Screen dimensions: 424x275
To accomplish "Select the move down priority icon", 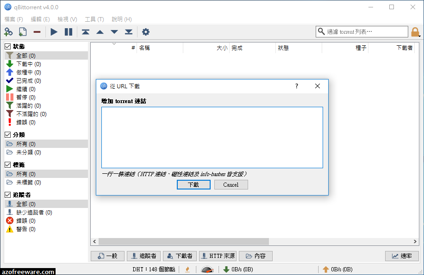I will [114, 31].
